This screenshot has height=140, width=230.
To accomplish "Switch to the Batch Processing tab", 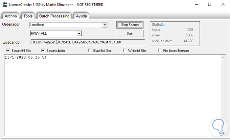I will pos(54,16).
